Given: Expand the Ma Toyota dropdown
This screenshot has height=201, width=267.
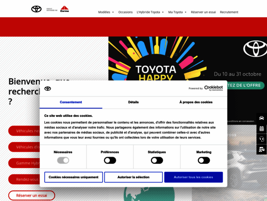Looking at the screenshot, I should click(177, 12).
